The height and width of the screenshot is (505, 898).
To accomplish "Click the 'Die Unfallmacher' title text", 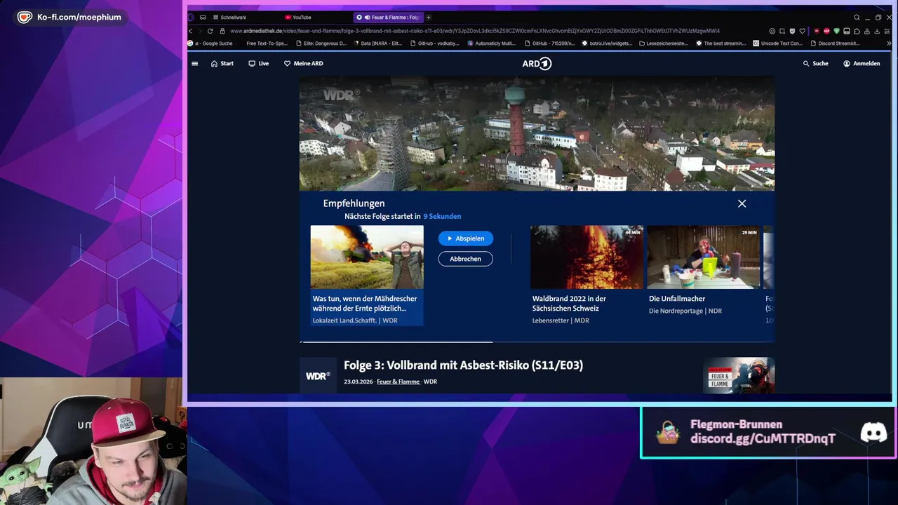I will pos(677,299).
